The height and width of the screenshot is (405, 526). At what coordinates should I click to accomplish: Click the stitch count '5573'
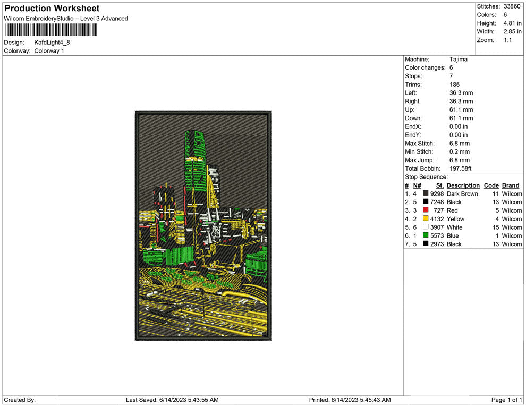437,235
